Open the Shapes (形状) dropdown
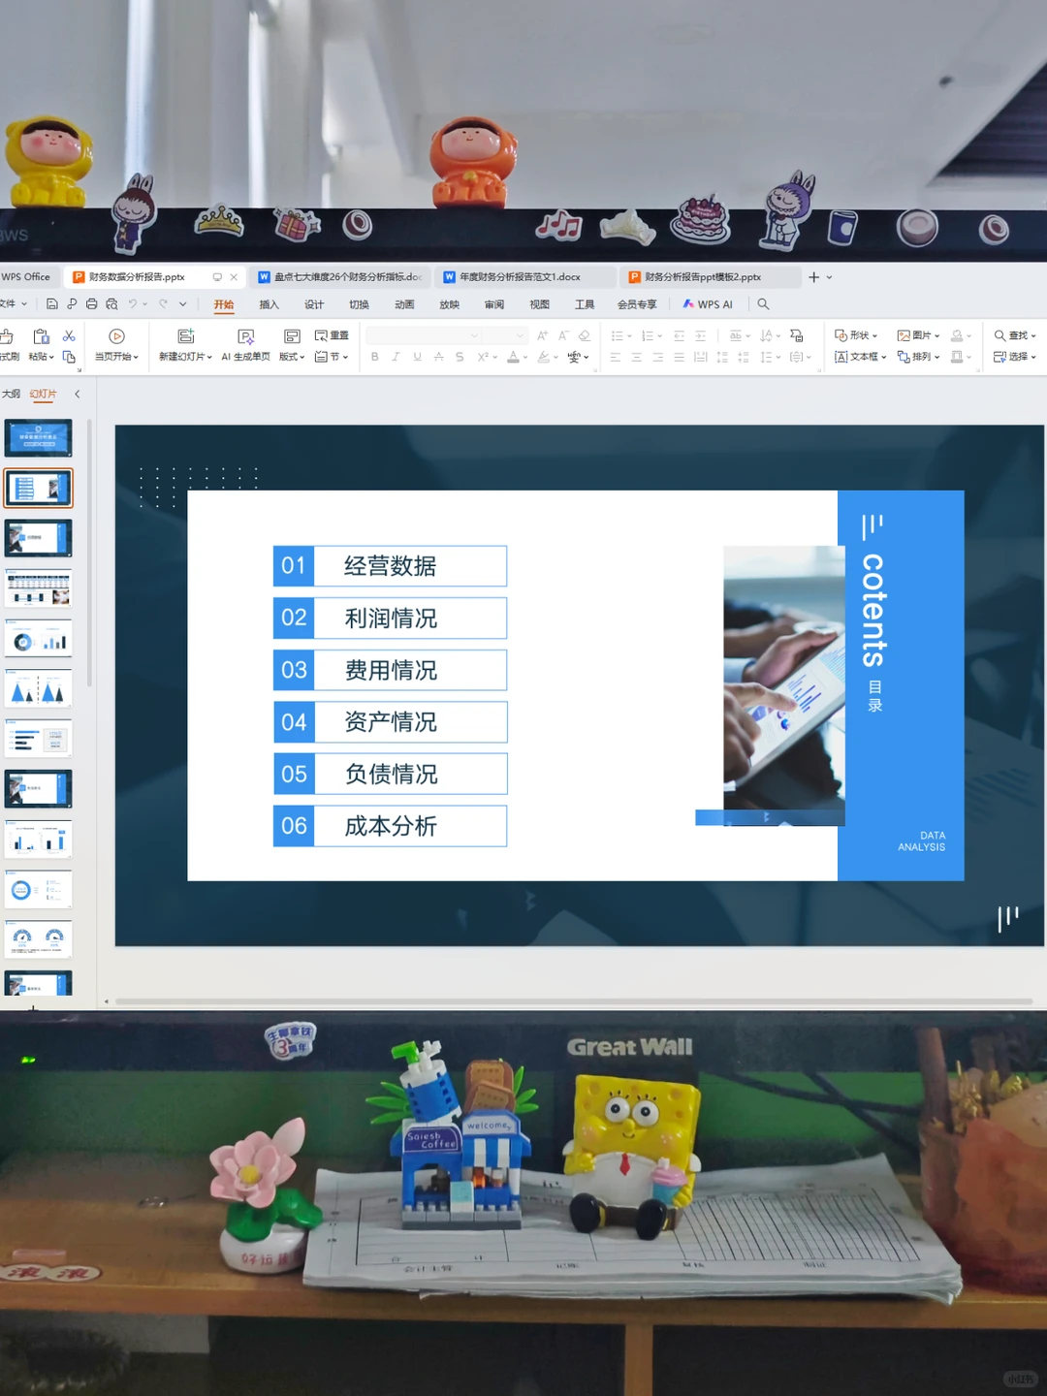This screenshot has width=1047, height=1396. pyautogui.click(x=856, y=335)
